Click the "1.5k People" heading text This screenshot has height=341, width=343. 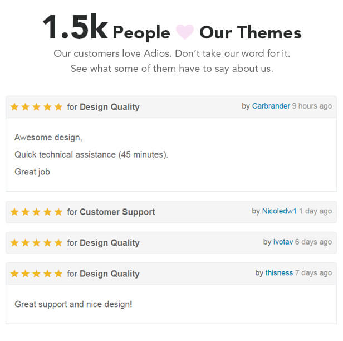[x=106, y=27]
